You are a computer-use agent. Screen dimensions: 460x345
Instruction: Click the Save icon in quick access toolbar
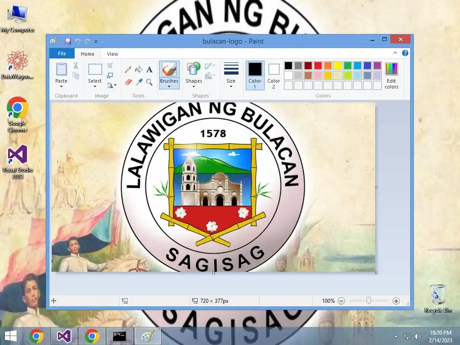click(68, 41)
